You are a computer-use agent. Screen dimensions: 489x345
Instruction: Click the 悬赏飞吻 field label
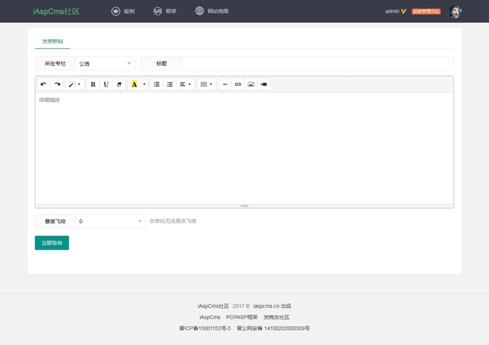(55, 221)
